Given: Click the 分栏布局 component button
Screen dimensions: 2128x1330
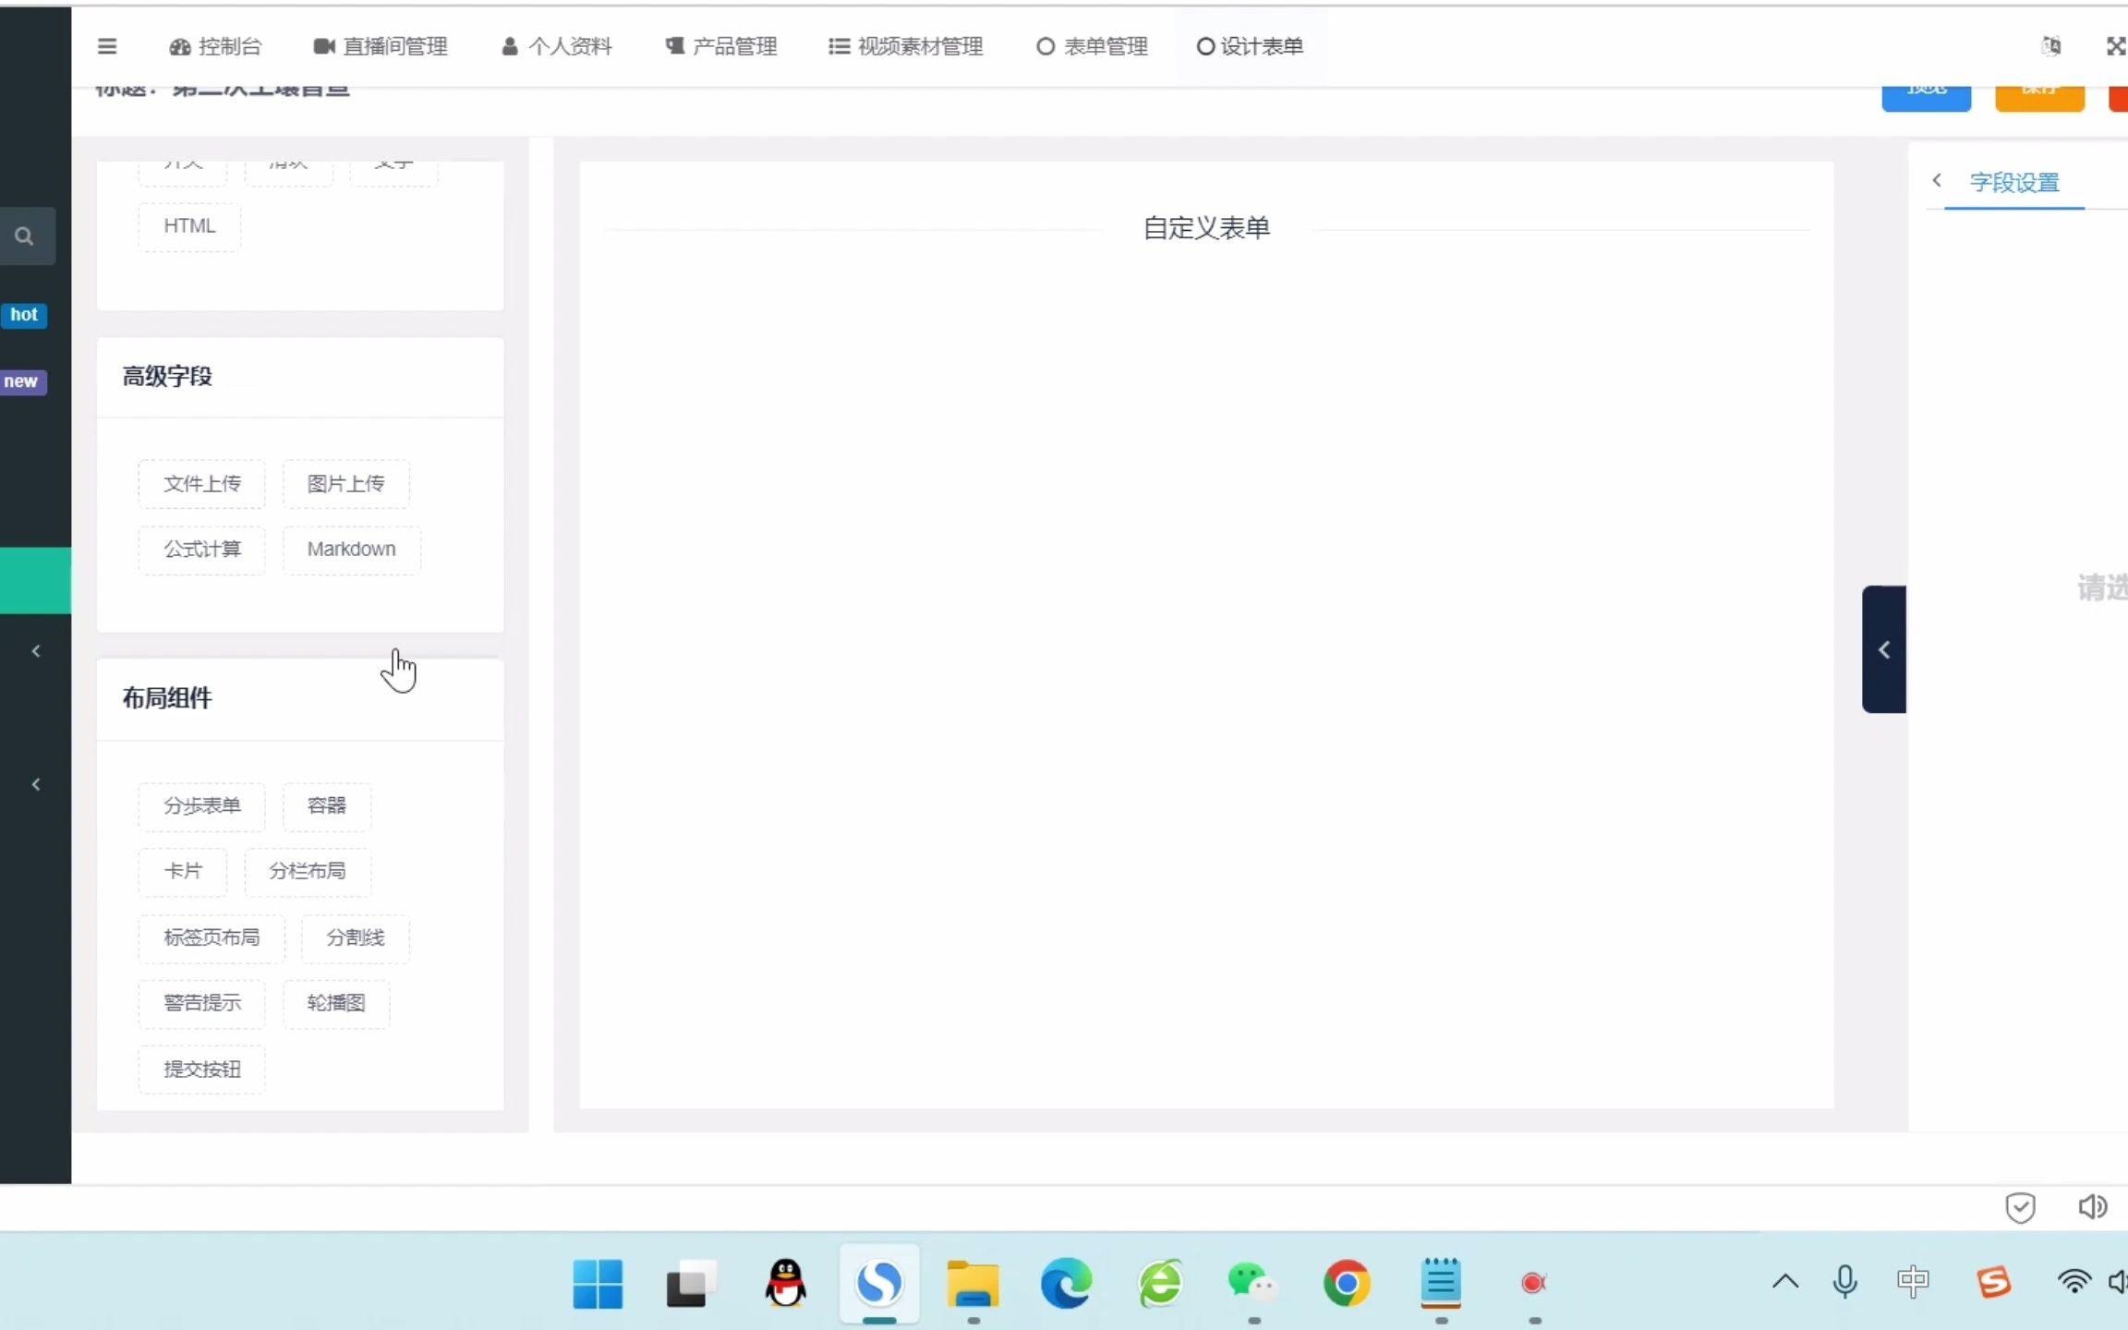Looking at the screenshot, I should point(307,870).
